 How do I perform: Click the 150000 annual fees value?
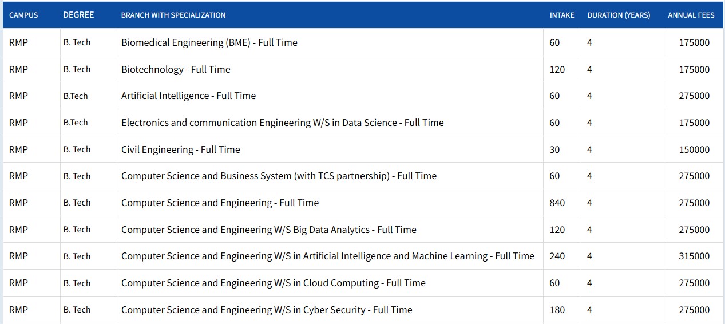(694, 149)
